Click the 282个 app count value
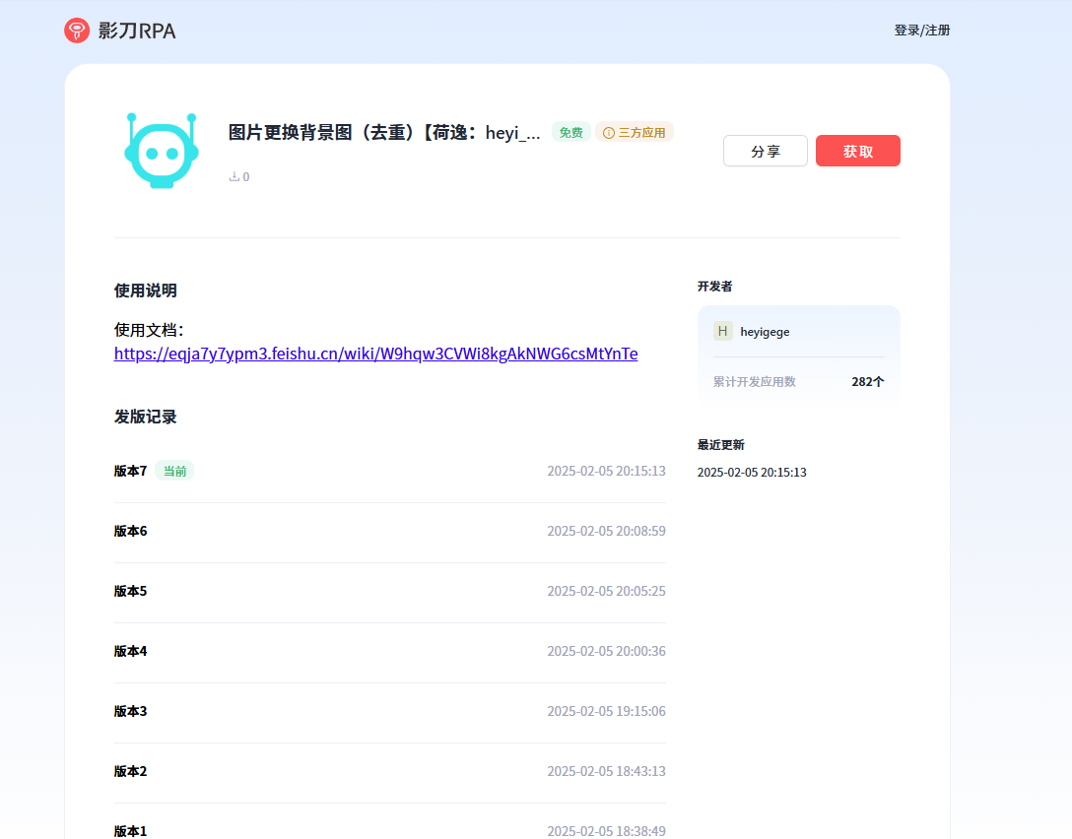Viewport: 1072px width, 839px height. (x=868, y=382)
